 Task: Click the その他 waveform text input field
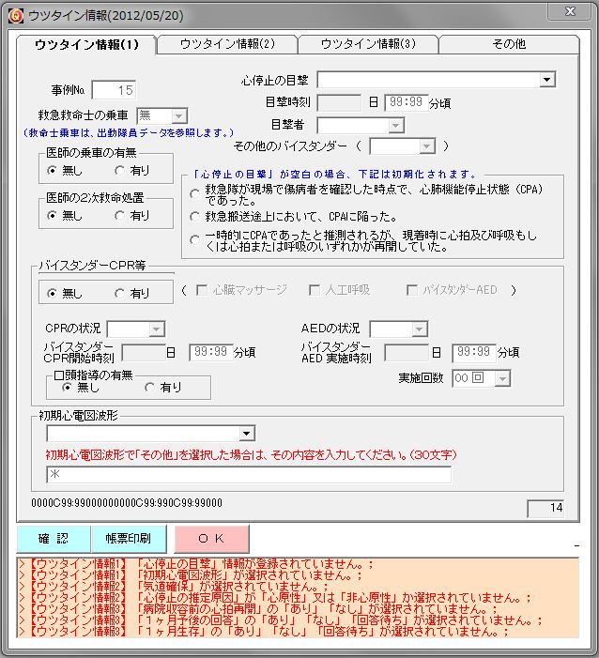(x=249, y=475)
